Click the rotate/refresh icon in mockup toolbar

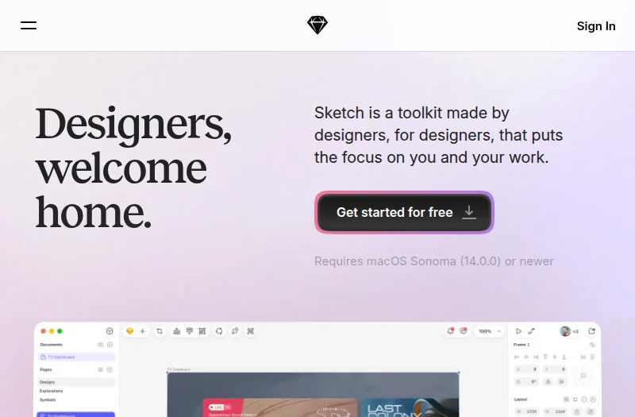tap(219, 331)
